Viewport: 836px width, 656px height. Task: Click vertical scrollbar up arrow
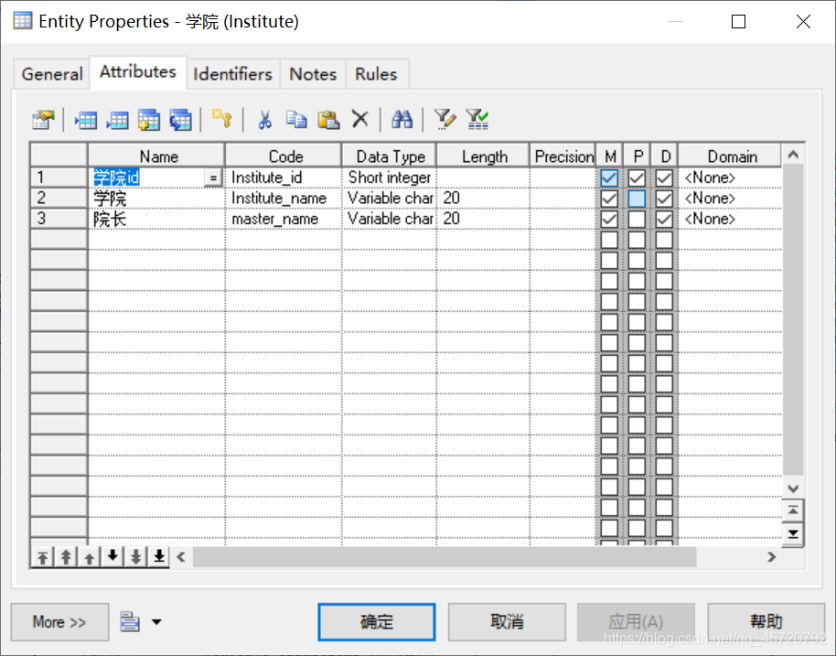tap(793, 155)
